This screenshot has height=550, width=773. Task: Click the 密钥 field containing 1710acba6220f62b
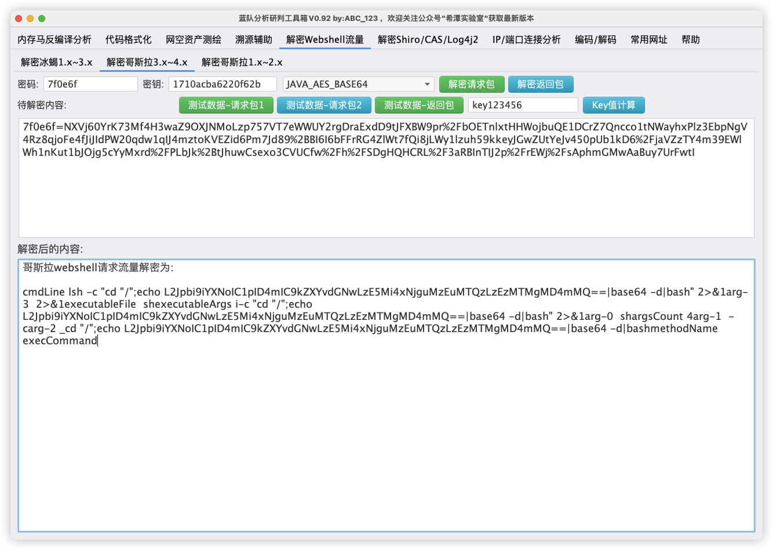tap(223, 84)
